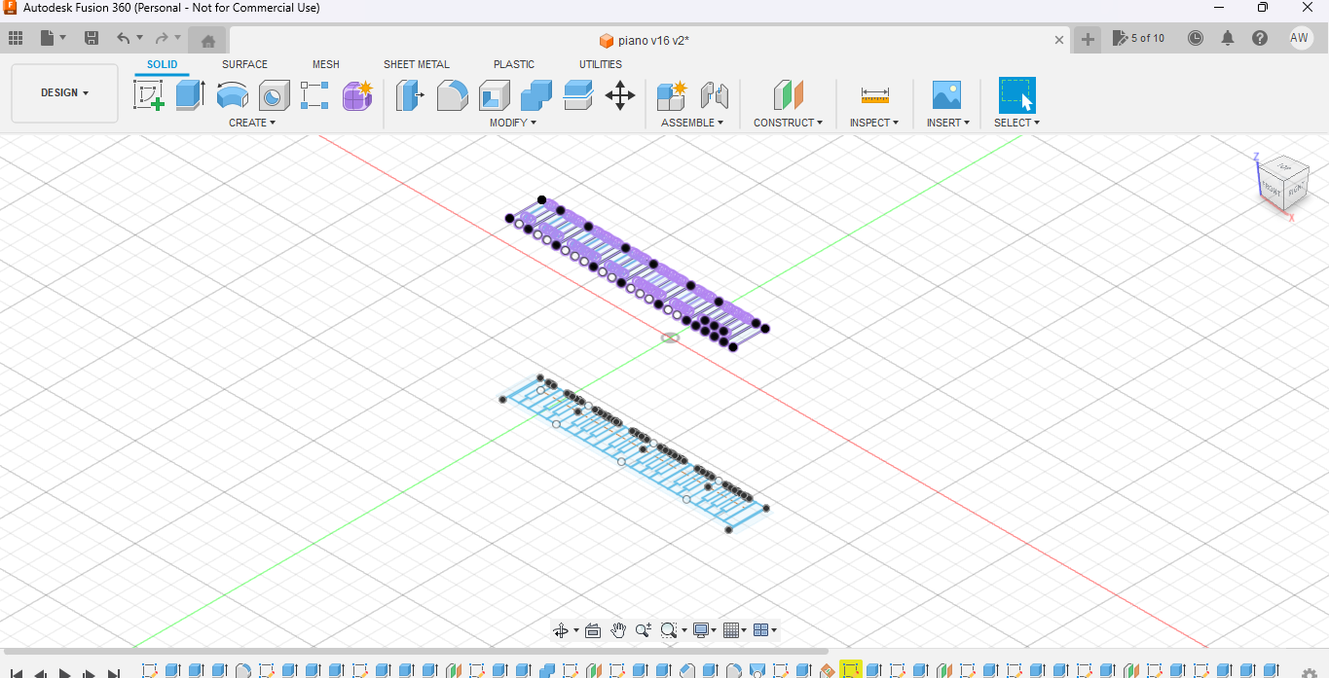The image size is (1329, 678).
Task: Switch to the SURFACE ribbon tab
Action: click(243, 64)
